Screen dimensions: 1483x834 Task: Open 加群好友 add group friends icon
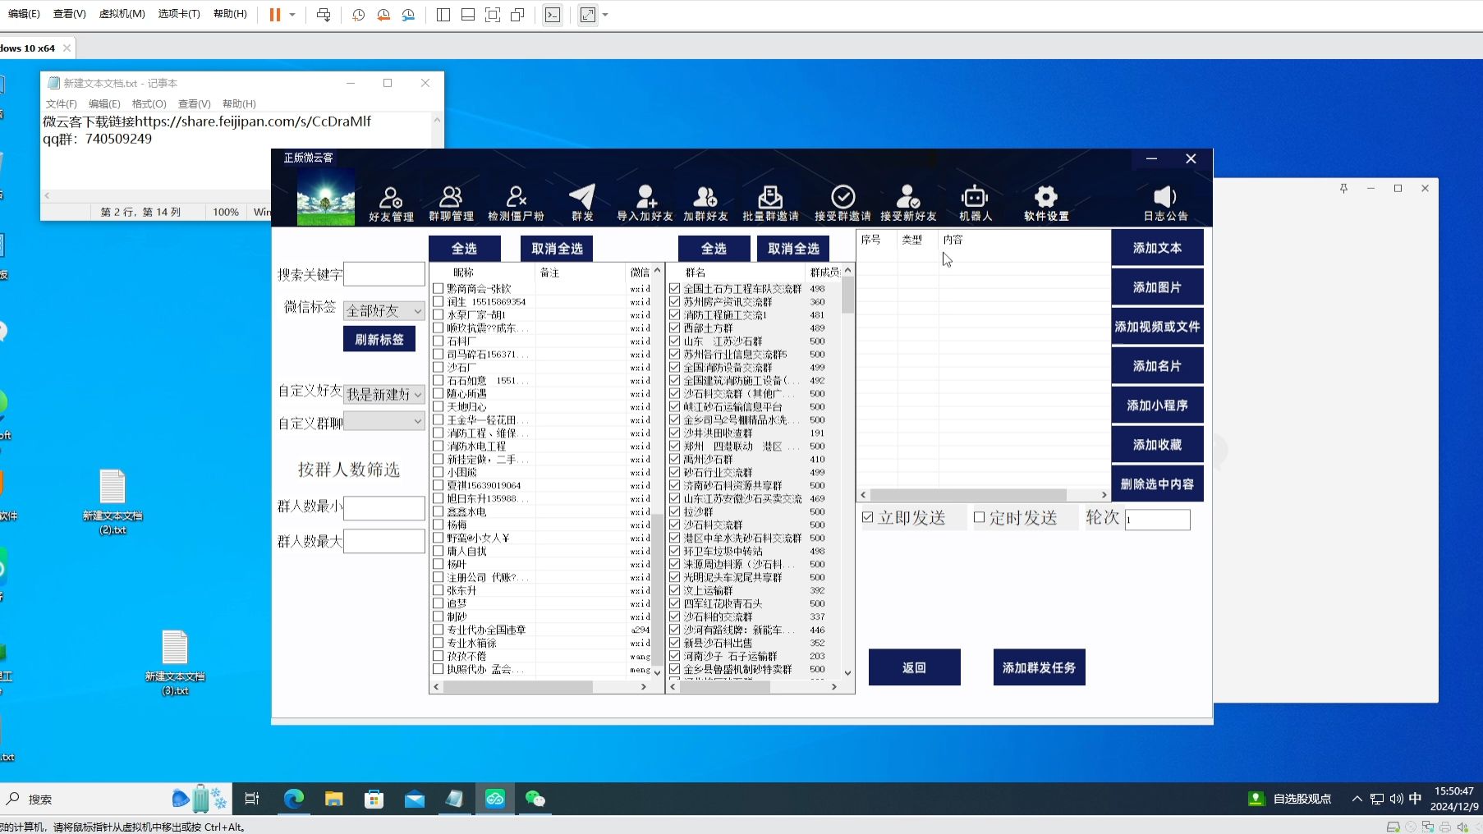[705, 202]
